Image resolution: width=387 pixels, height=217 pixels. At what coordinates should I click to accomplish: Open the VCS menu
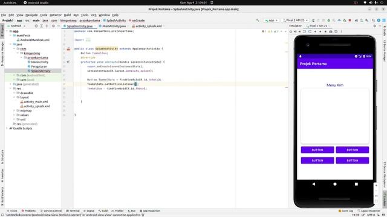click(94, 15)
